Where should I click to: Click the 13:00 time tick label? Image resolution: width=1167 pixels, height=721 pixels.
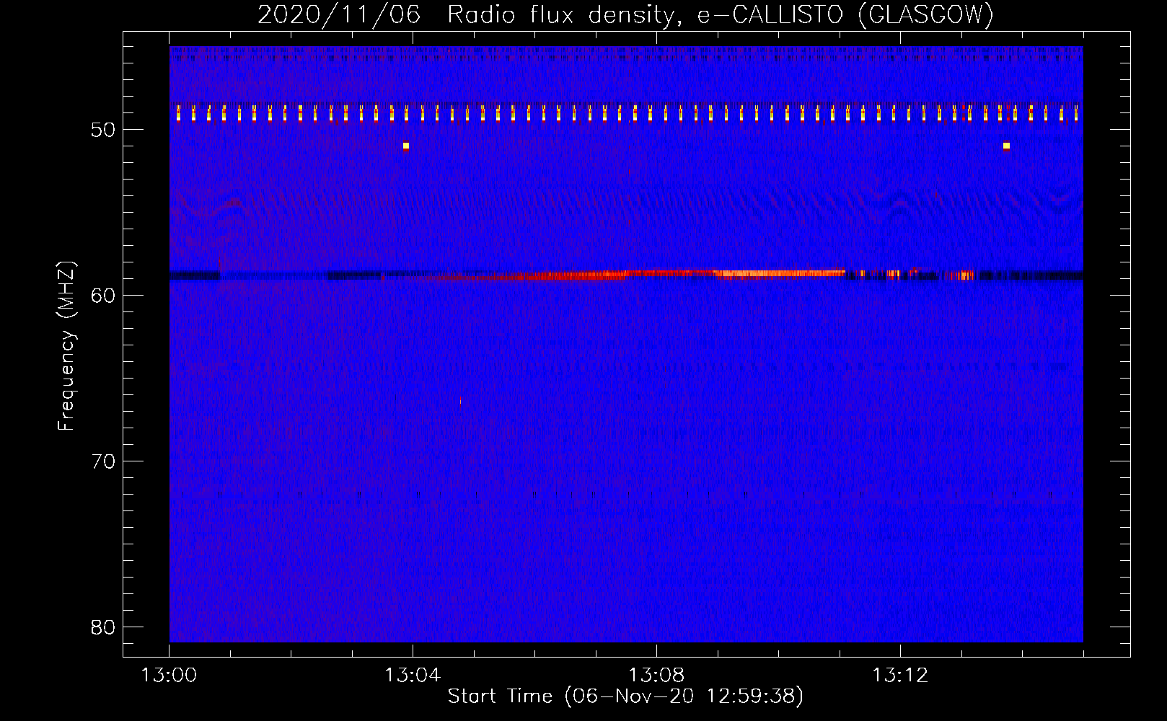click(169, 676)
